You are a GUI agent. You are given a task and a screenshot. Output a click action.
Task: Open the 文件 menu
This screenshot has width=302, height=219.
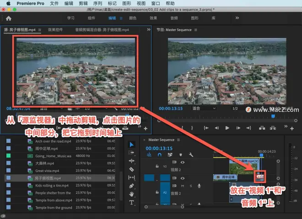pos(54,4)
